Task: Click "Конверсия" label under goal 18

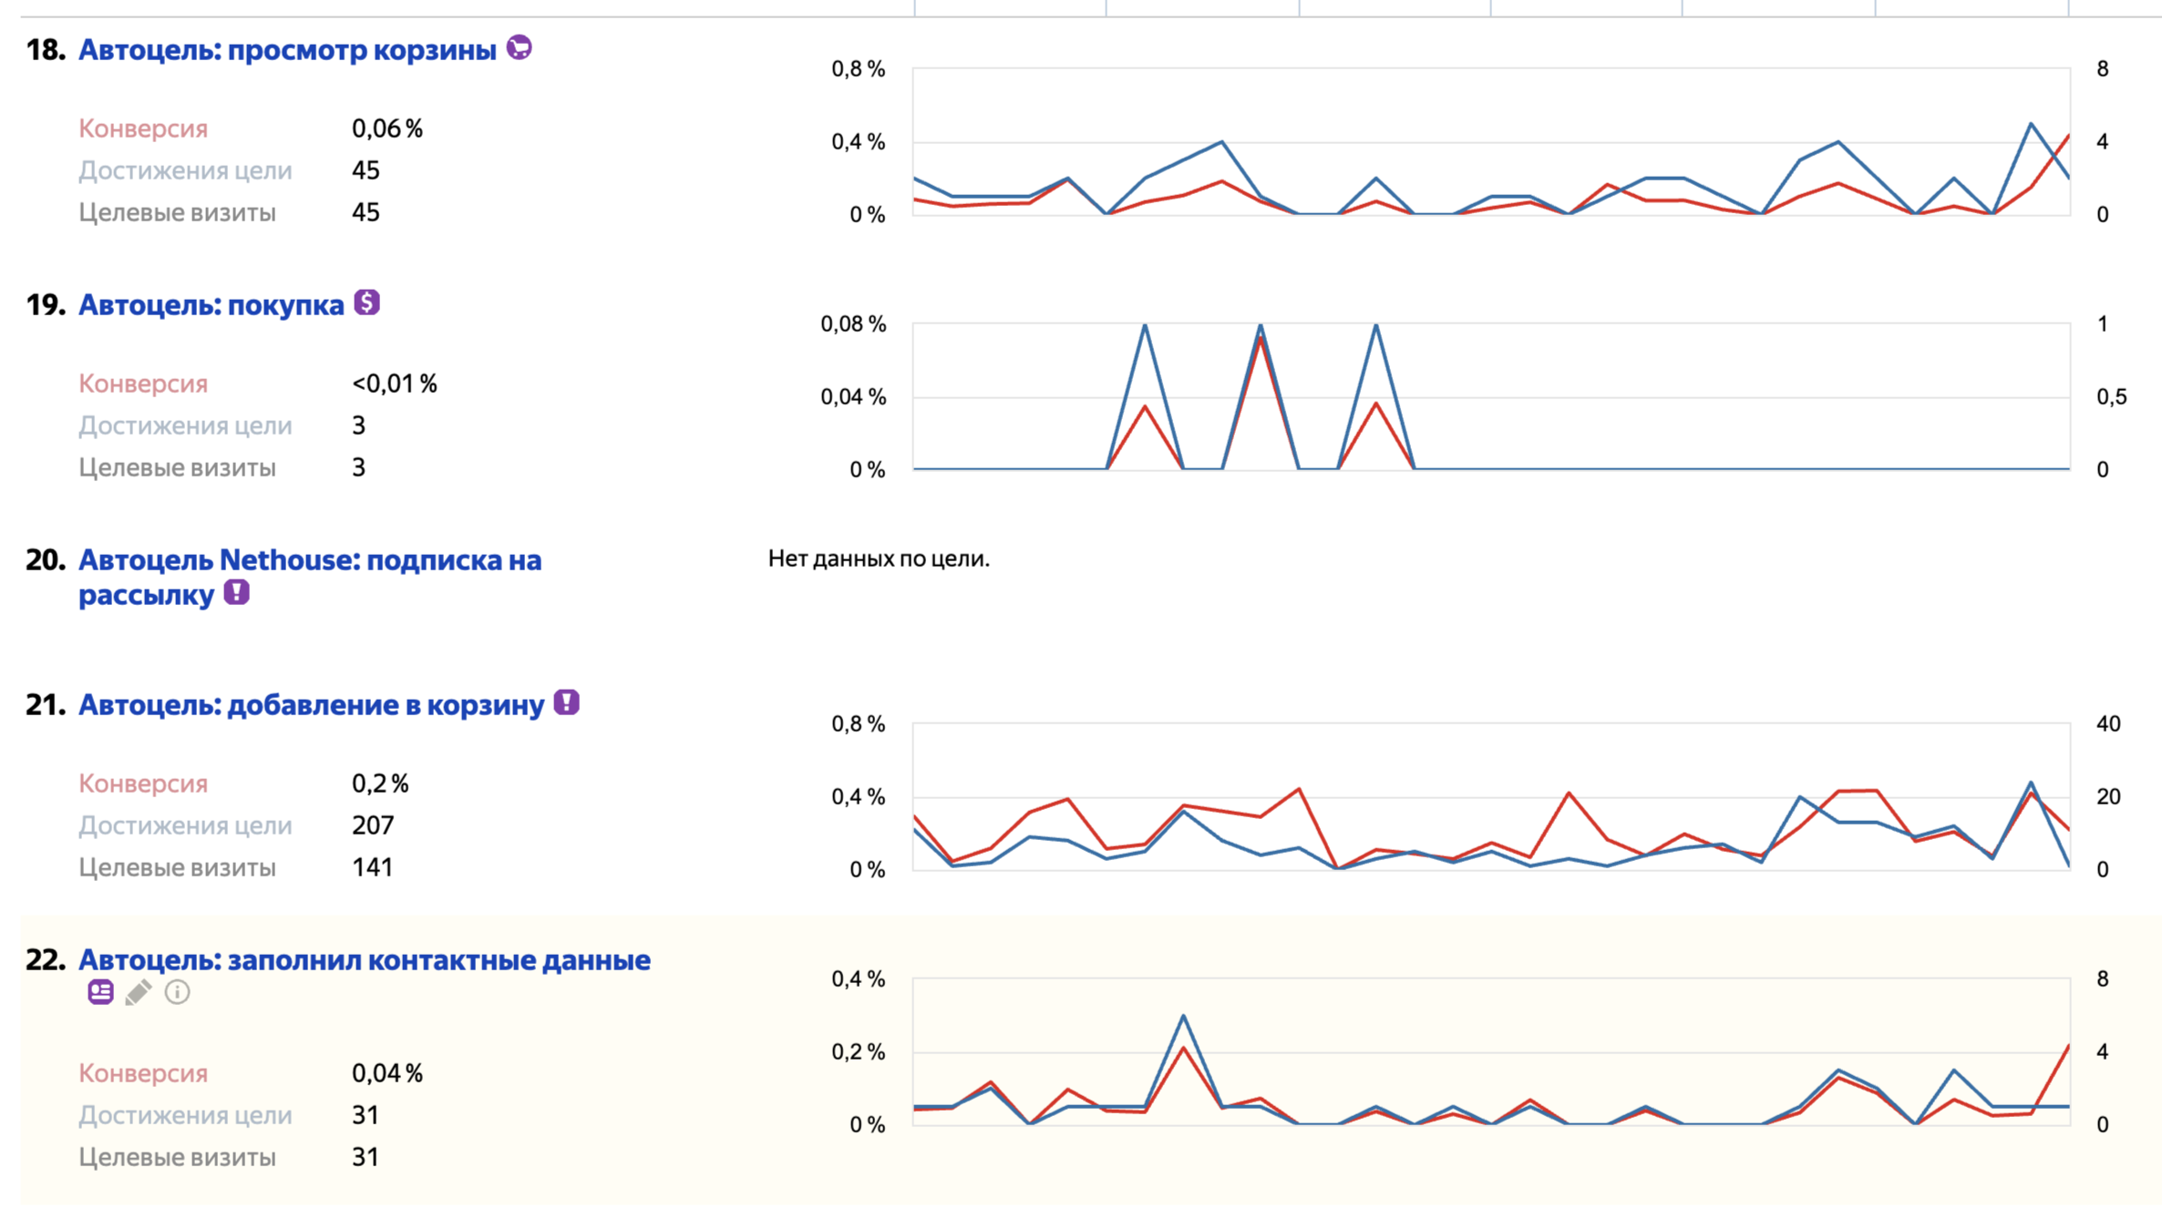Action: tap(143, 128)
